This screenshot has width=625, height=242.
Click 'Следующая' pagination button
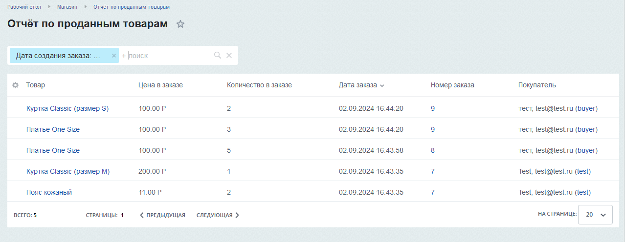(218, 215)
